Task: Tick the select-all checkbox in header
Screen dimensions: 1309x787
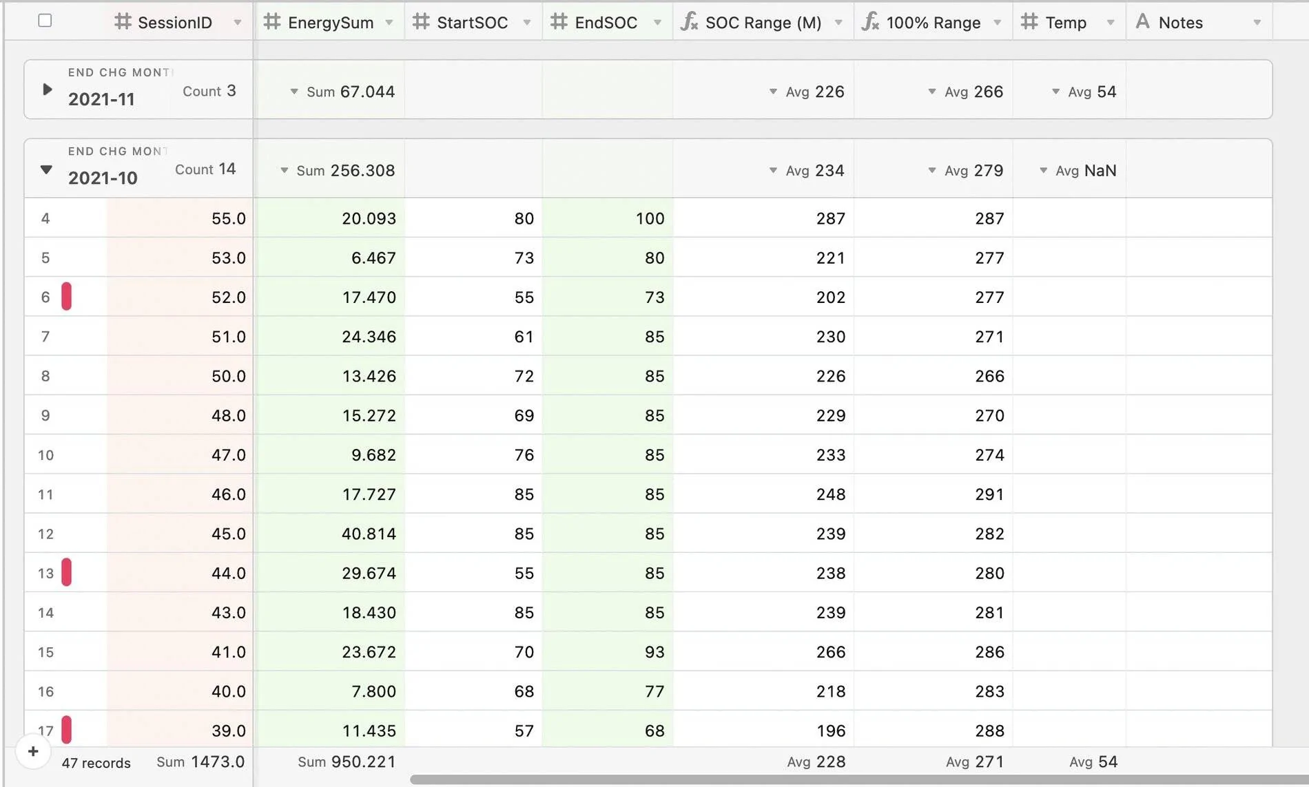Action: (x=45, y=21)
